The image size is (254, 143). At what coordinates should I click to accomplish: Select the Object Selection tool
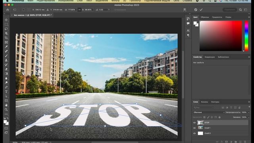coord(6,33)
